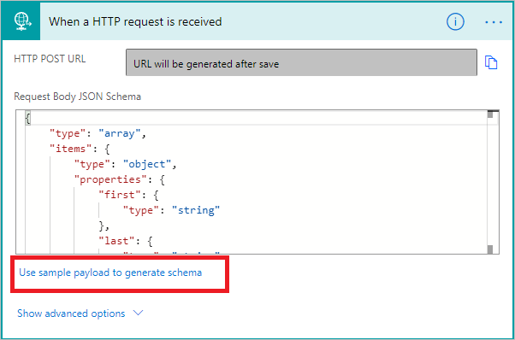Click the 'HTTP POST URL' label

[50, 59]
